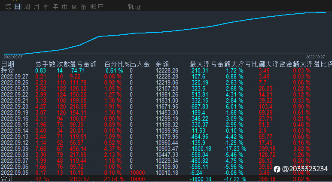Open the 轨迹 track tab
This screenshot has height=182, width=332.
point(134,7)
